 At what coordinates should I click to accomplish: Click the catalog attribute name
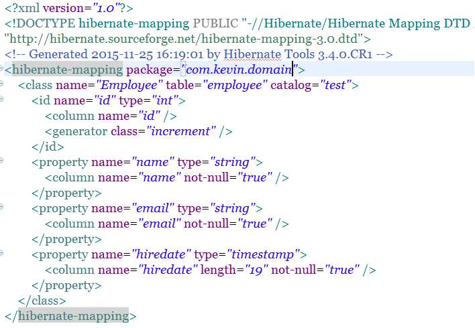pos(291,85)
